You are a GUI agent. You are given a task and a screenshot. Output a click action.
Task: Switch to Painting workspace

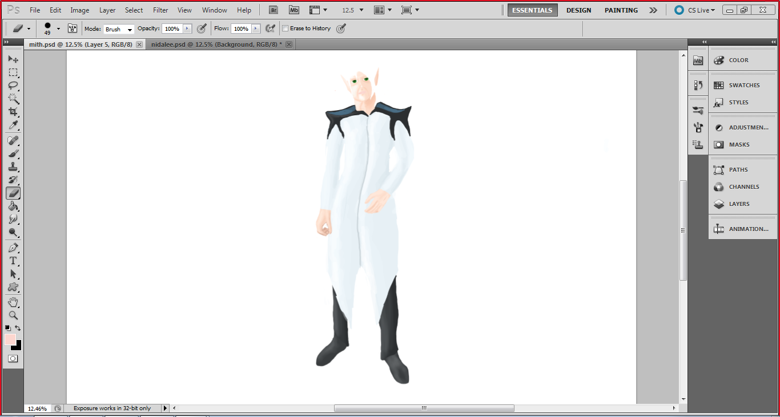point(621,10)
